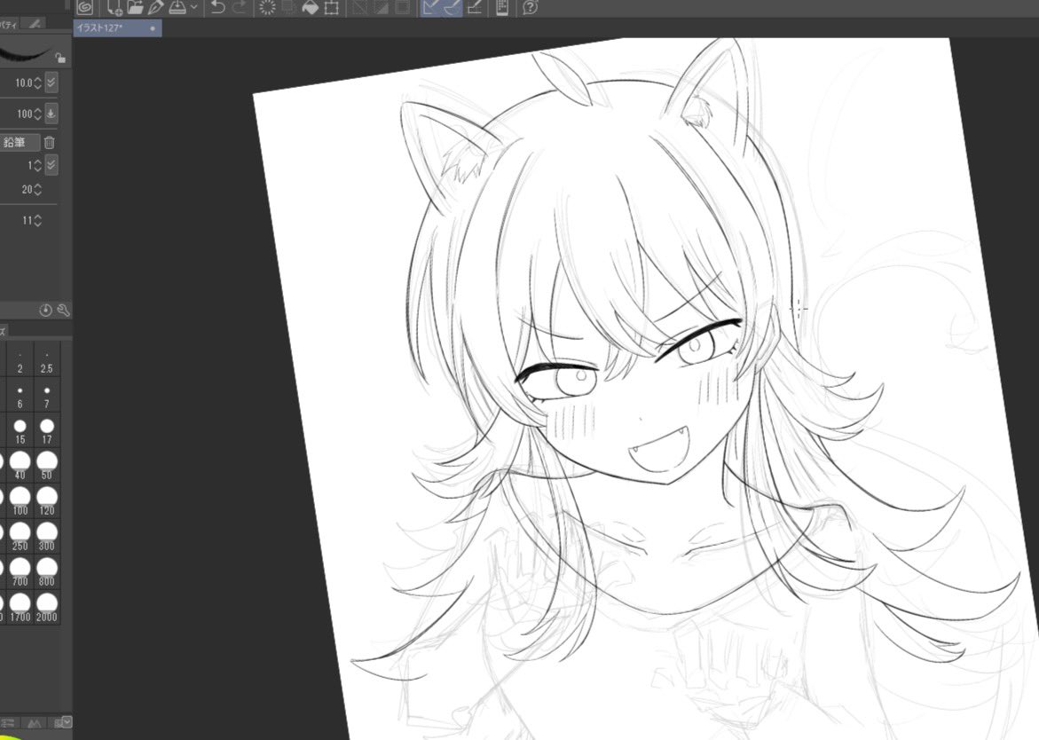1039x740 pixels.
Task: Adjust the value 20 stepper
Action: [x=37, y=190]
